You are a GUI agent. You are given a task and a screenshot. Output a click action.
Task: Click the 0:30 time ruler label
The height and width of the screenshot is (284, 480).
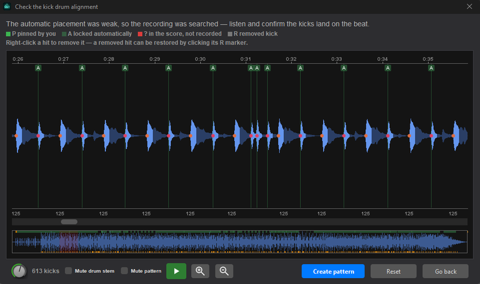(200, 59)
